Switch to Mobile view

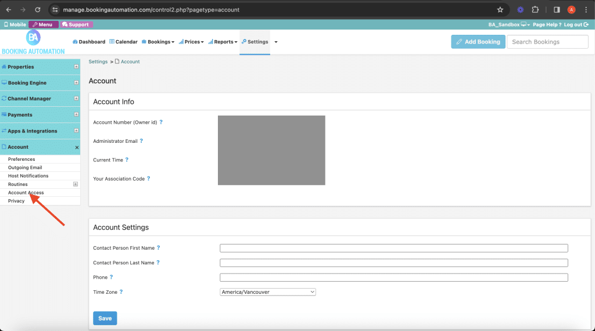click(15, 24)
